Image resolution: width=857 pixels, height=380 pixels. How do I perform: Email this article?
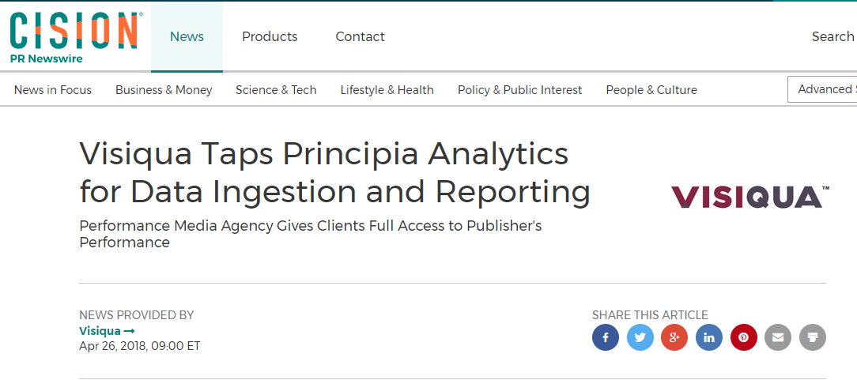(778, 338)
